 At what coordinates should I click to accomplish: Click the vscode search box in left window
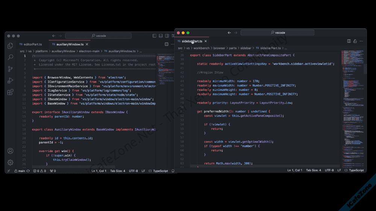[99, 36]
